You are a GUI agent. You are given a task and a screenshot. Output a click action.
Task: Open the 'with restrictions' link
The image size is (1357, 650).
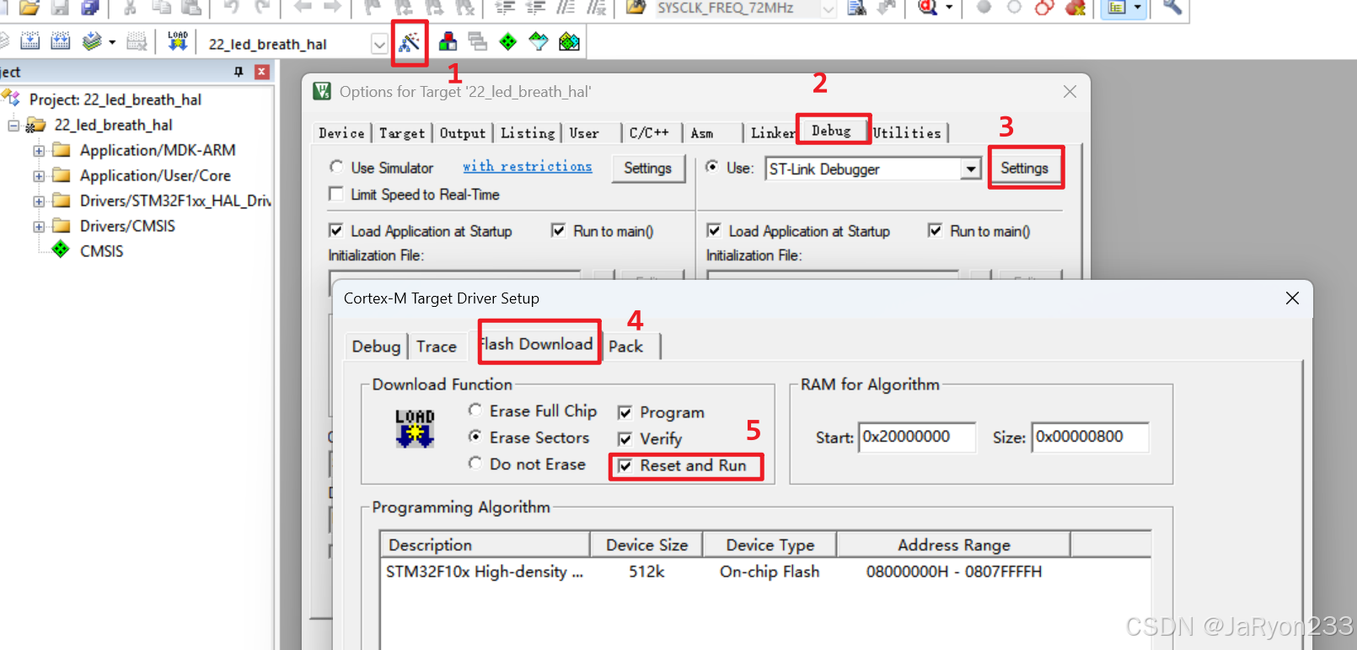point(528,166)
